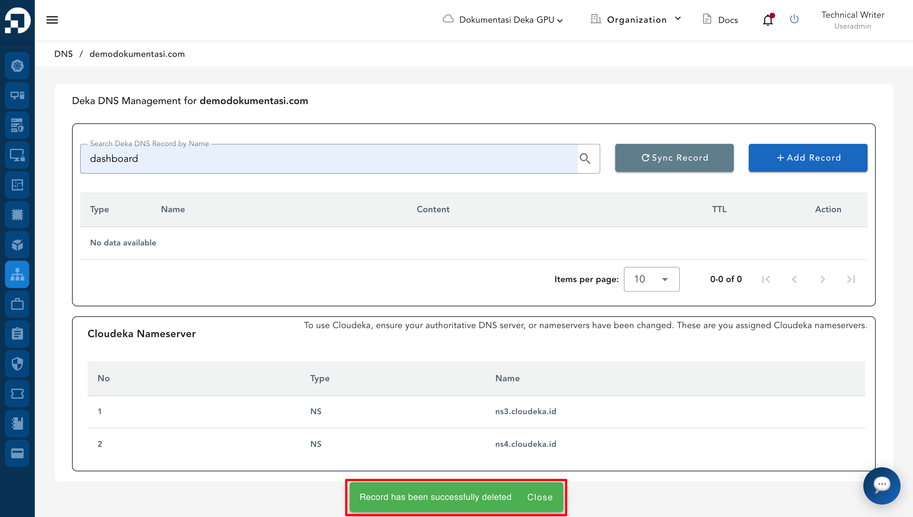This screenshot has height=517, width=913.
Task: Click the power logout icon
Action: (794, 19)
